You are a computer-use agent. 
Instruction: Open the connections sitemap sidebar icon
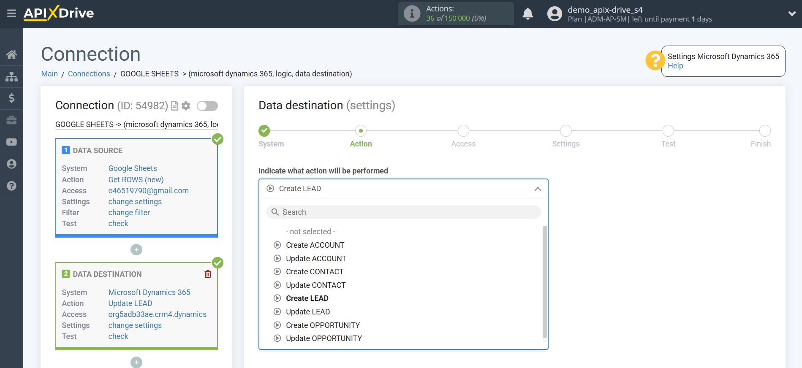11,76
